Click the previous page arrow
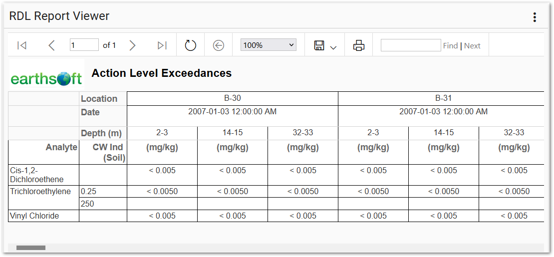The image size is (554, 257). pyautogui.click(x=51, y=45)
